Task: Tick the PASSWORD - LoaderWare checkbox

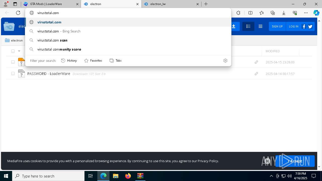Action: tap(13, 74)
